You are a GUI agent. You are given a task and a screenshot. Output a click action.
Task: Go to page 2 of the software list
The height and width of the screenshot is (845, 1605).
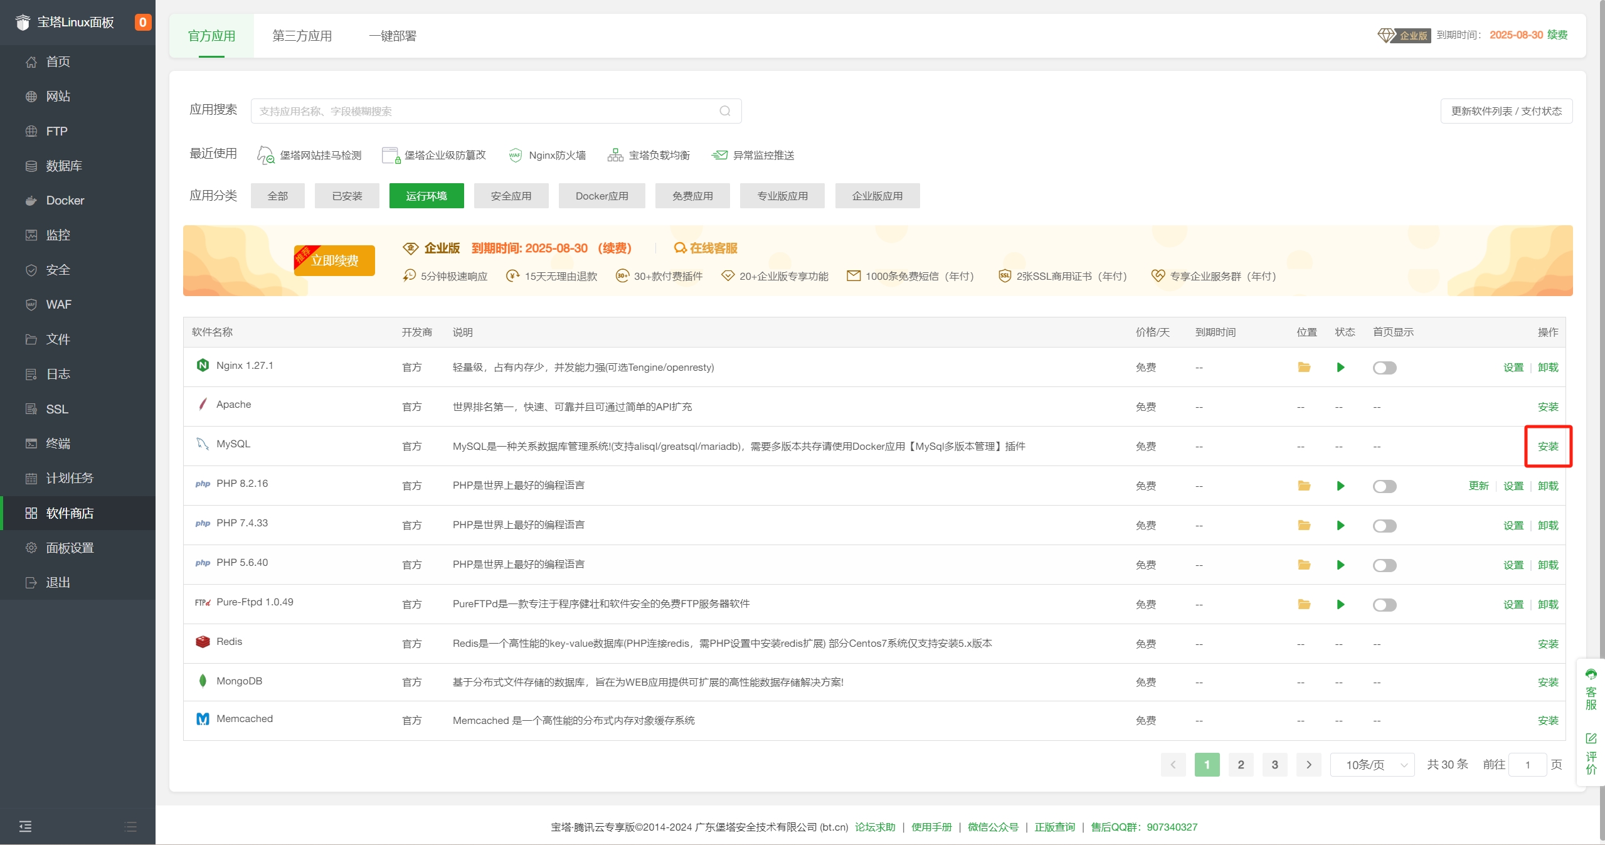point(1241,765)
